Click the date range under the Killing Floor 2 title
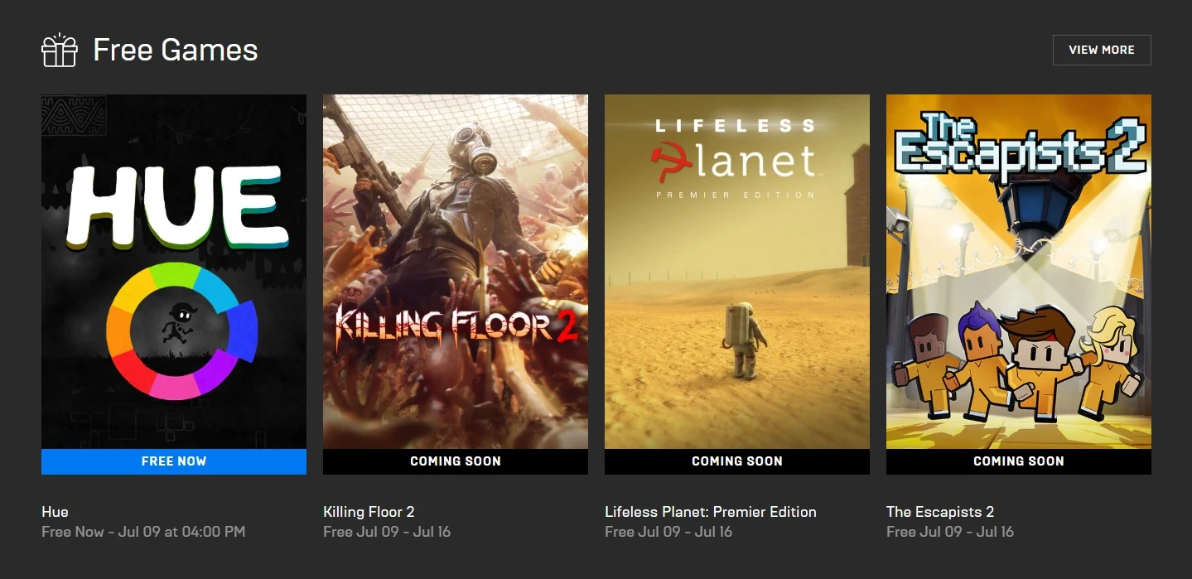Viewport: 1192px width, 579px height. click(x=387, y=532)
